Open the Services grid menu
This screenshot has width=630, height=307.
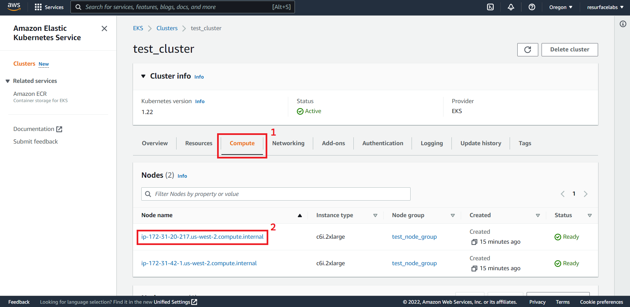(x=49, y=7)
